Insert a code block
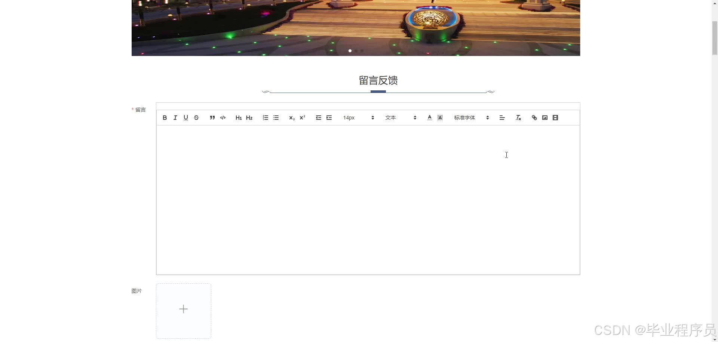This screenshot has height=342, width=718. (223, 118)
